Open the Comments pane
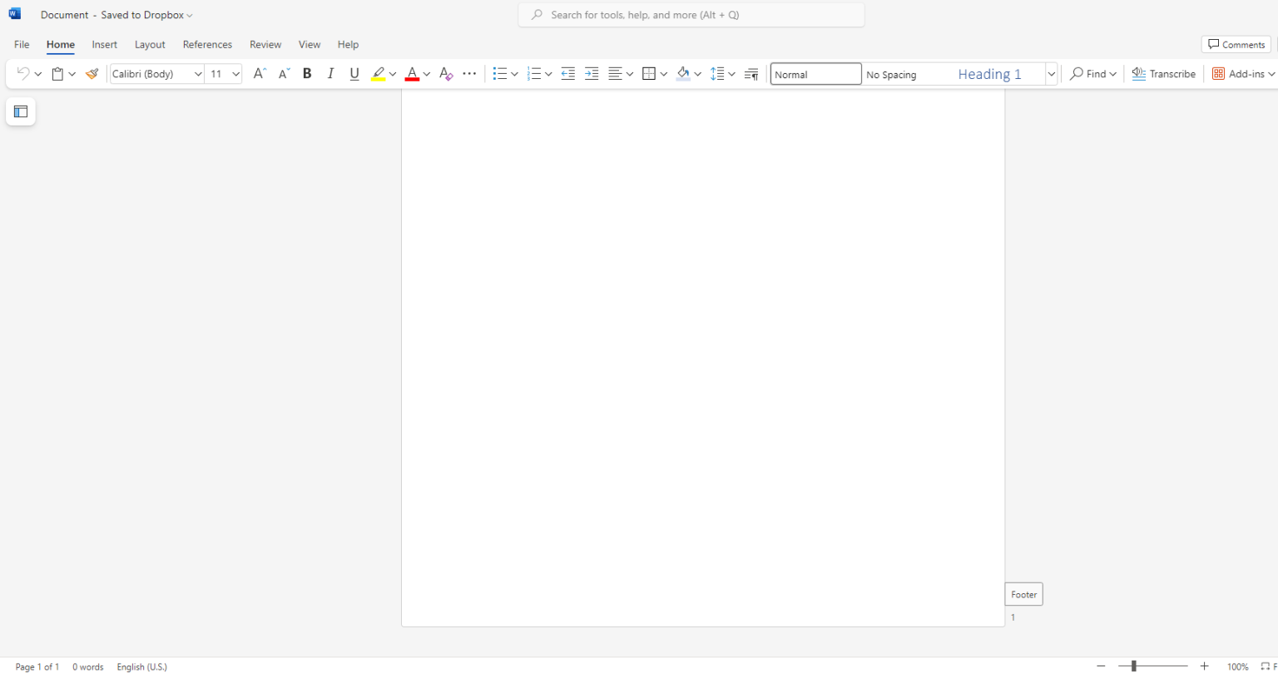The image size is (1278, 673). tap(1236, 45)
